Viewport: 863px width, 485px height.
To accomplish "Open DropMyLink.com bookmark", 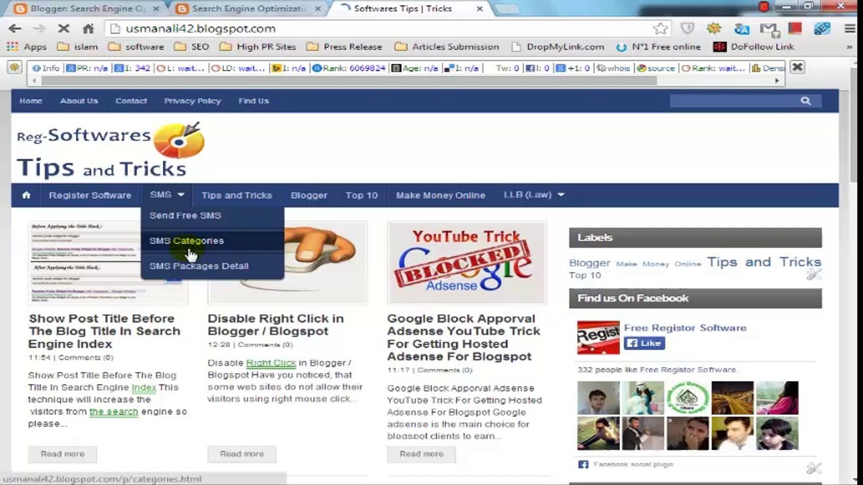I will tap(558, 46).
